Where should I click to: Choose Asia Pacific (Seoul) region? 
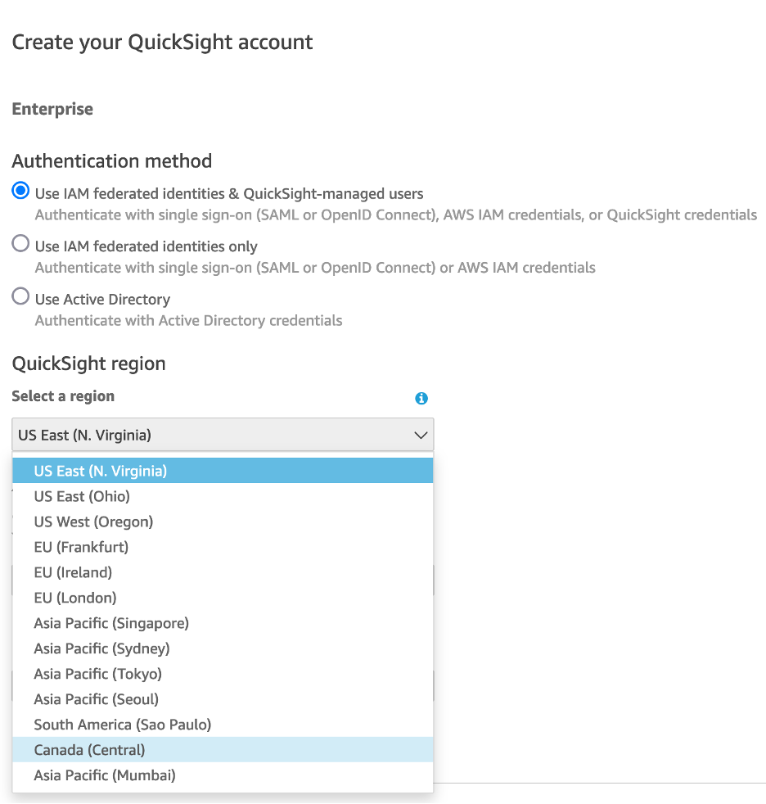pyautogui.click(x=96, y=698)
